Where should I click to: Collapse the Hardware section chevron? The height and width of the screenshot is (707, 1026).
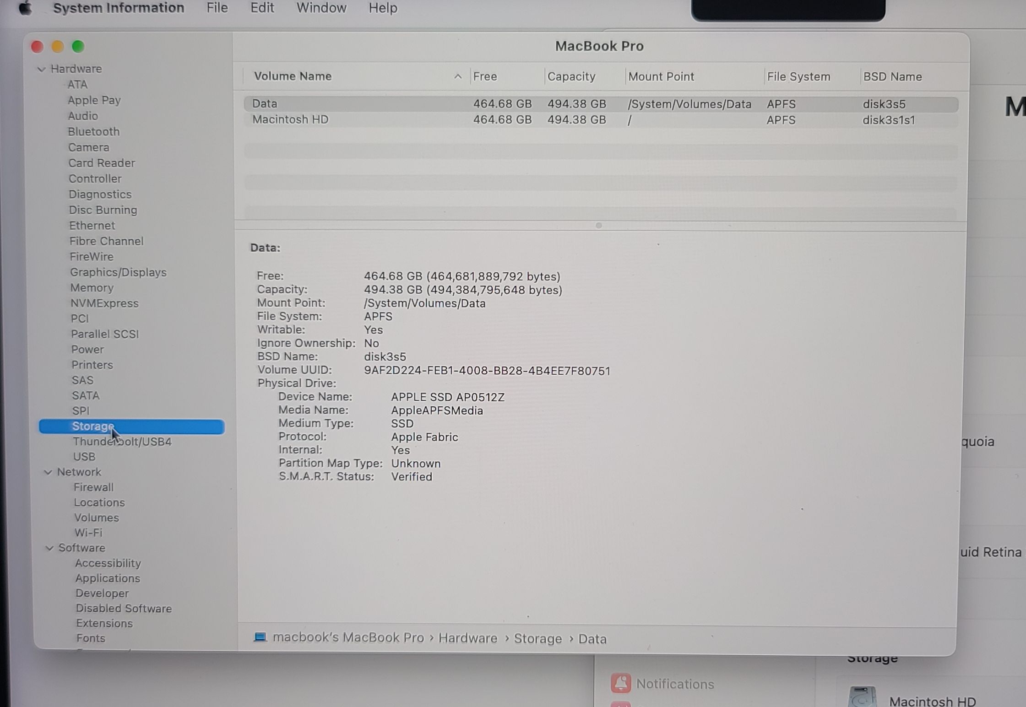42,69
